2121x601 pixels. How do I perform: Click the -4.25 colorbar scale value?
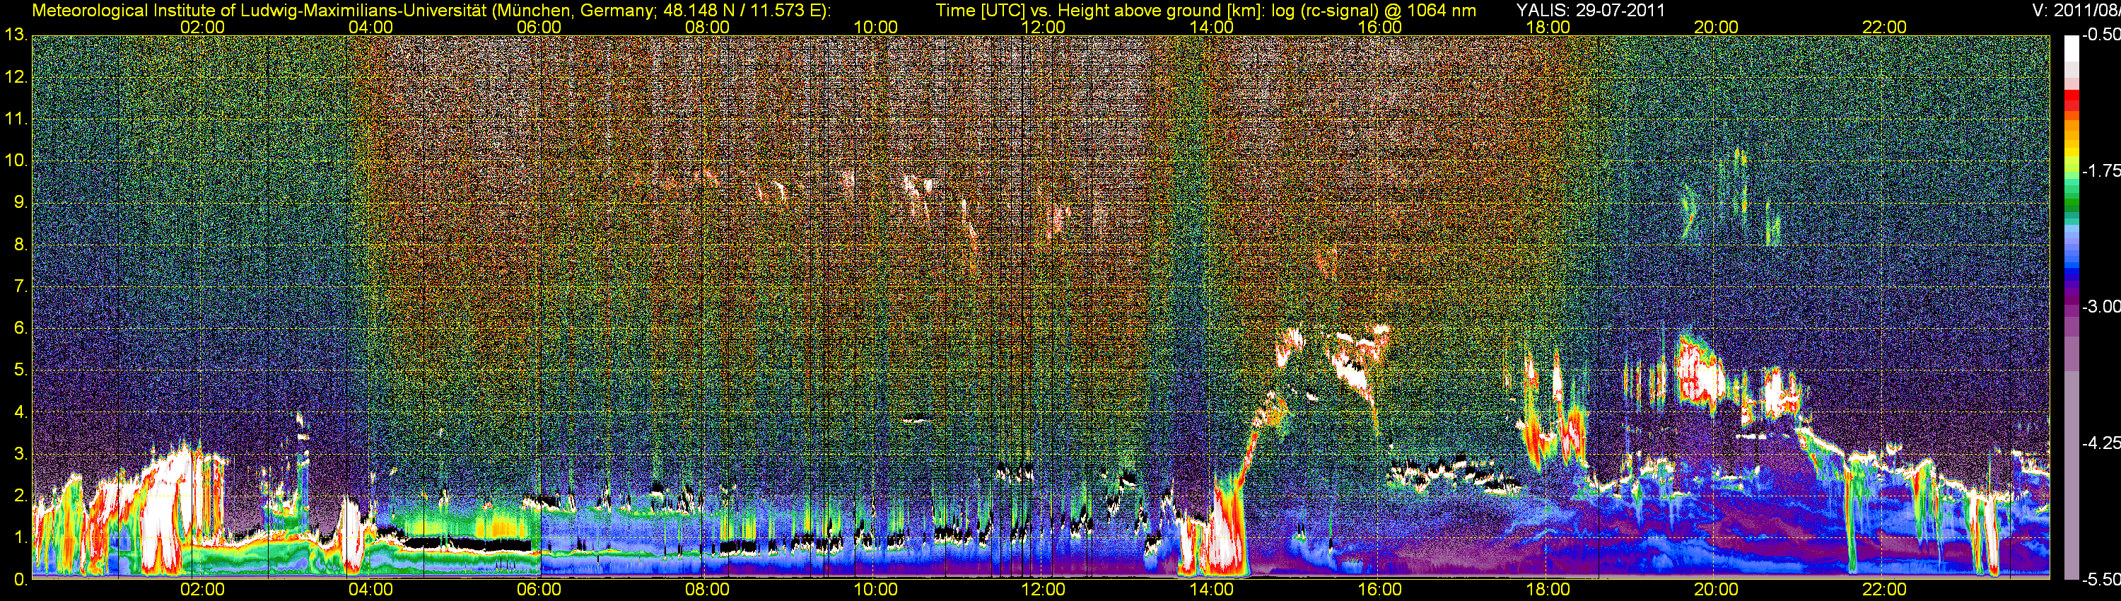2100,443
